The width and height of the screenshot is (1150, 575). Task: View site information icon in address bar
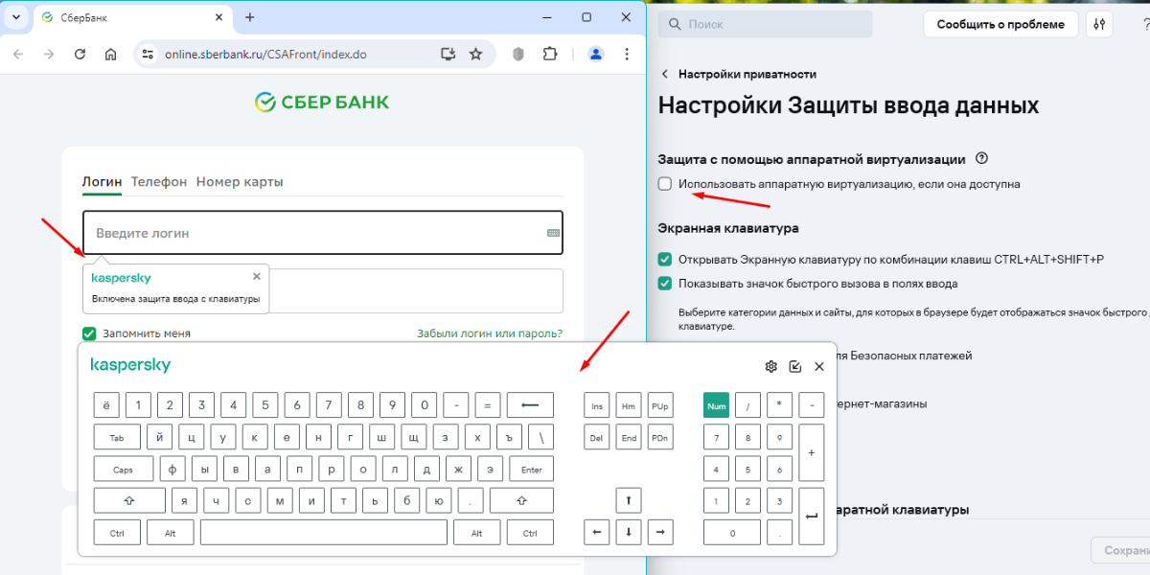click(x=148, y=55)
